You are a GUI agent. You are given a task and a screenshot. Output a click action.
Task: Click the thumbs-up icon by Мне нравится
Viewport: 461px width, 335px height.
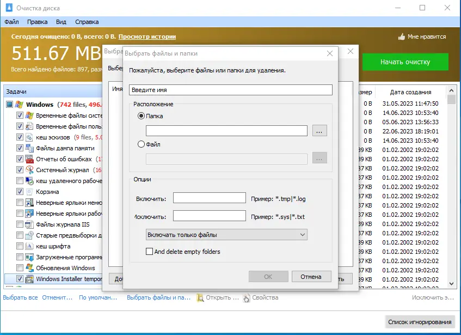click(401, 36)
